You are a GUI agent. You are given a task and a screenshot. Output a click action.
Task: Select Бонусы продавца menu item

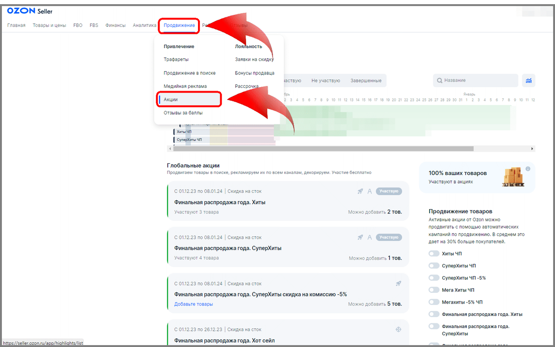click(x=255, y=73)
